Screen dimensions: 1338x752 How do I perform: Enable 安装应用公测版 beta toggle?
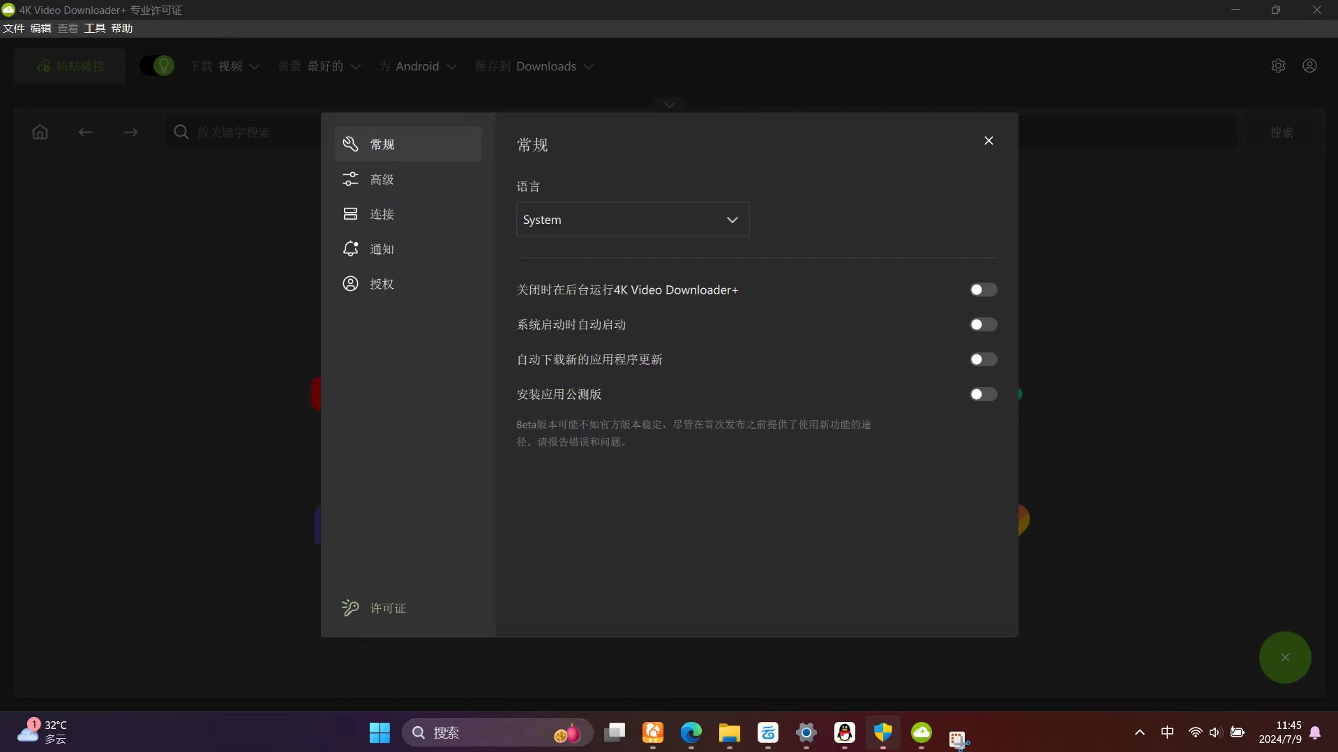click(x=983, y=394)
